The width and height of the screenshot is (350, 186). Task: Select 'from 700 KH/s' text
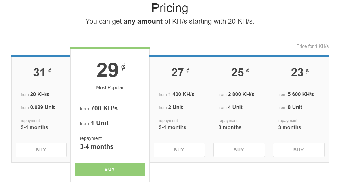(99, 108)
